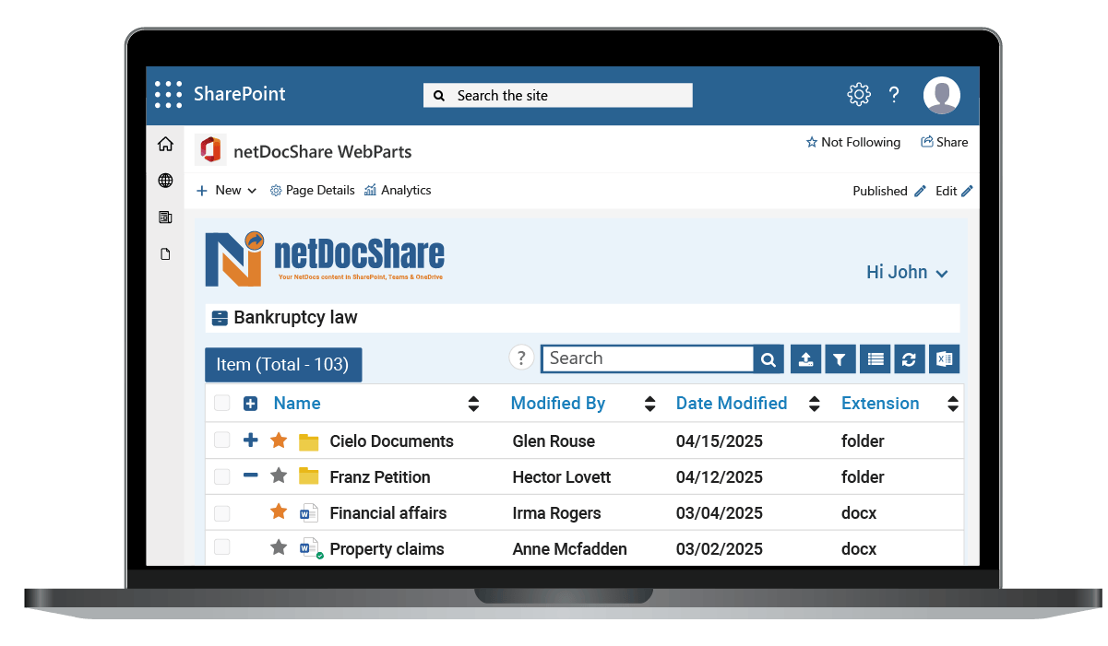This screenshot has height=646, width=1108.
Task: Click the Item (Total - 103) tab
Action: pos(283,364)
